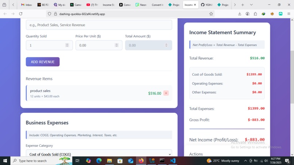Image resolution: width=294 pixels, height=165 pixels.
Task: Switch to the BE FO tab
Action: [43, 5]
